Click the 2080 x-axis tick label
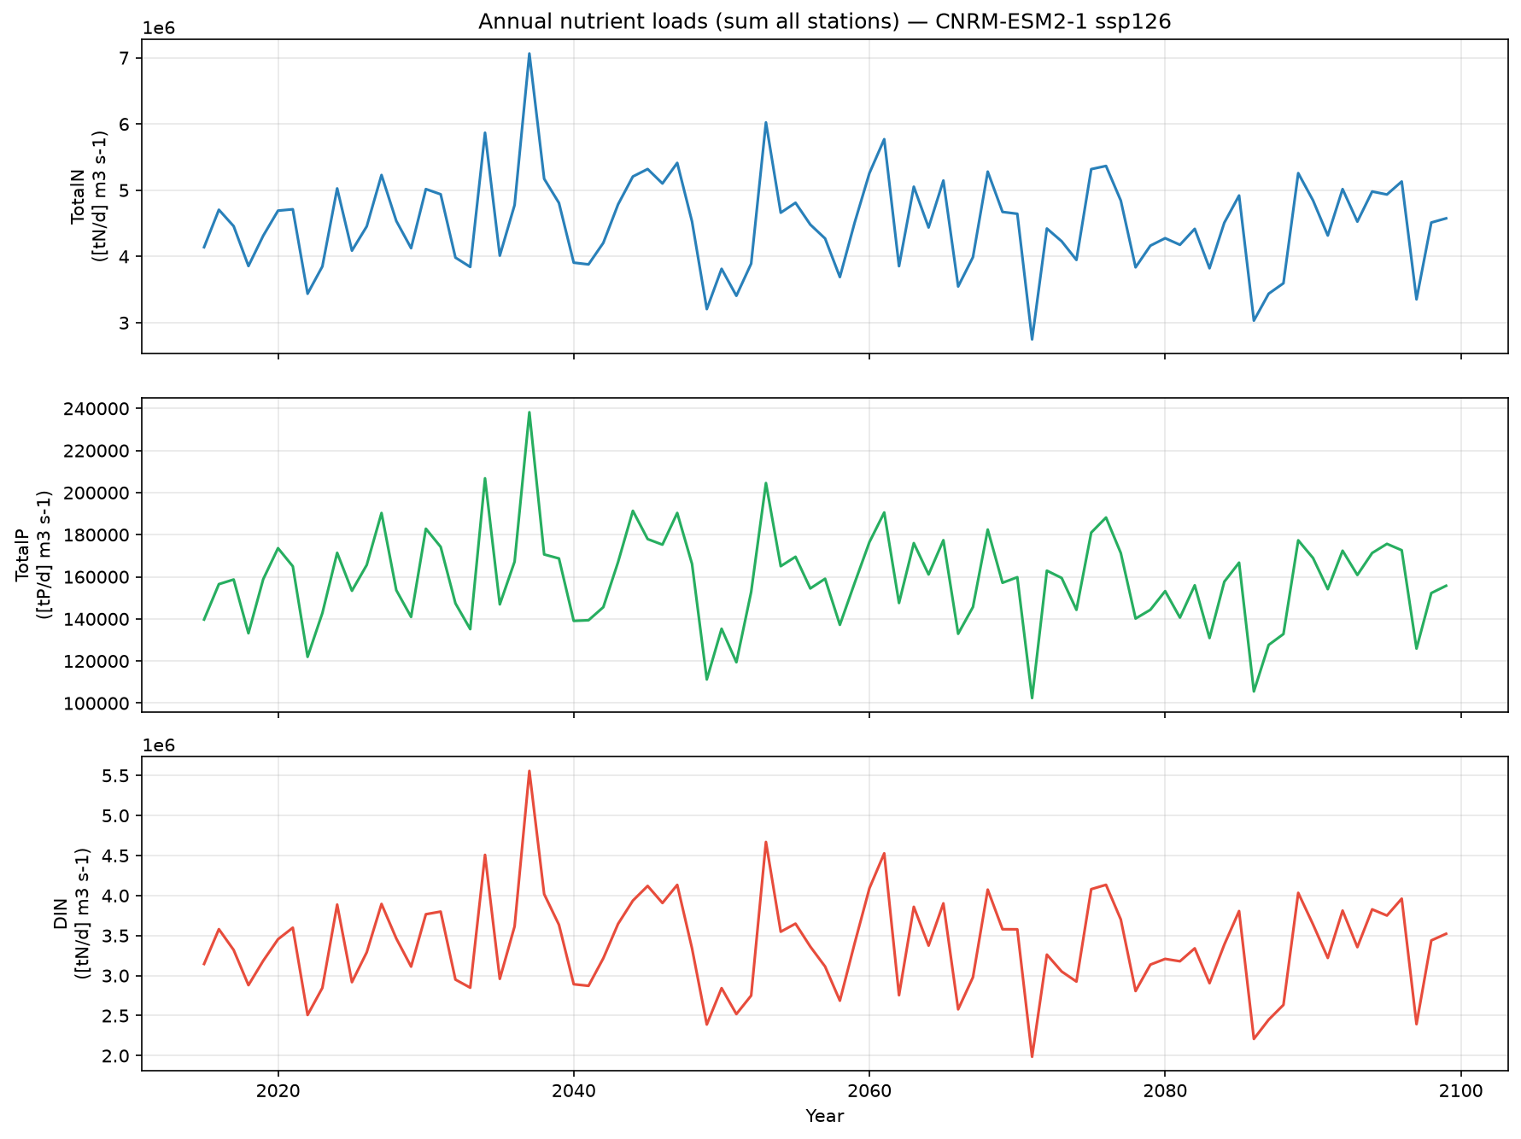Screen dimensions: 1521x1139 tap(1164, 1090)
